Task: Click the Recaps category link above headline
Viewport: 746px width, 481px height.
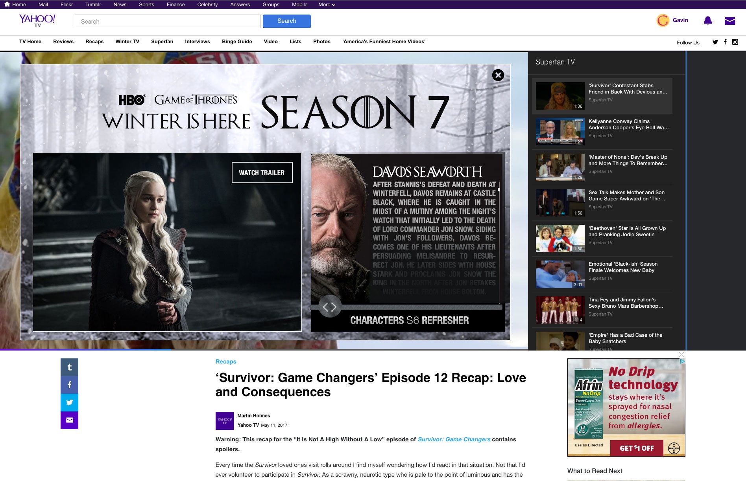Action: (226, 362)
